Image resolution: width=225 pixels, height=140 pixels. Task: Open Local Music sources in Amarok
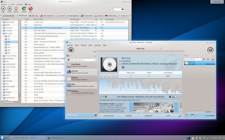(x=82, y=65)
